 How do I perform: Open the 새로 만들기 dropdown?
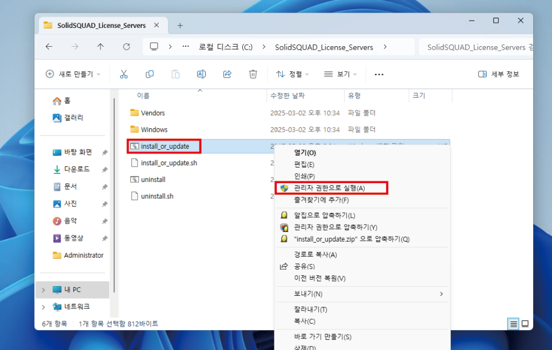point(73,74)
